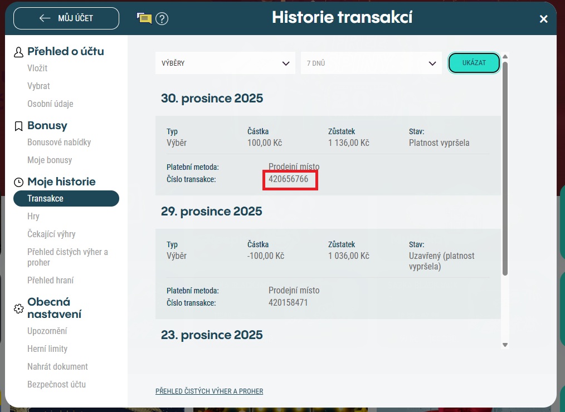The height and width of the screenshot is (412, 565).
Task: Click the Moje historie clock icon
Action: (x=18, y=182)
